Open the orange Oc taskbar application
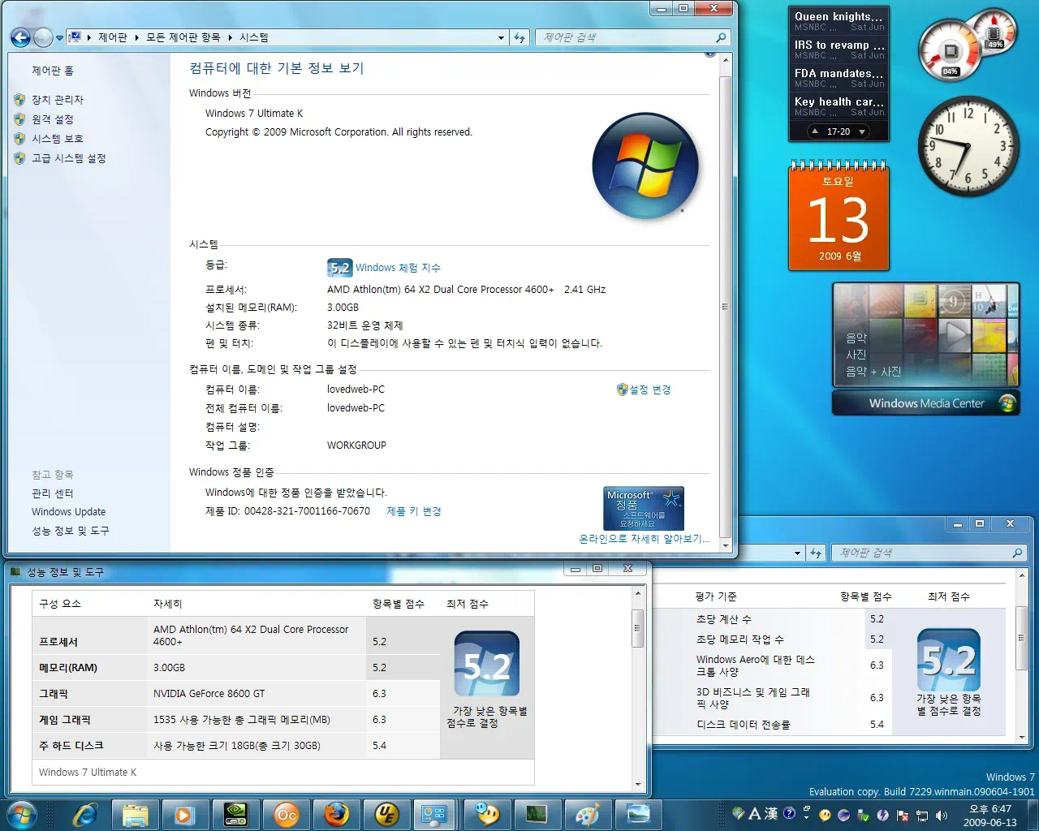Screen dimensions: 1039x831 [286, 815]
